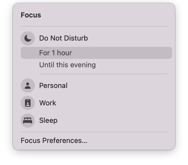Collapse Do Not Disturb duration options via moon
Viewport: 188px width, 165px height.
pos(28,38)
